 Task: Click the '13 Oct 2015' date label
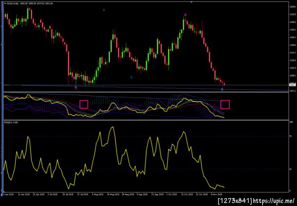[187, 195]
